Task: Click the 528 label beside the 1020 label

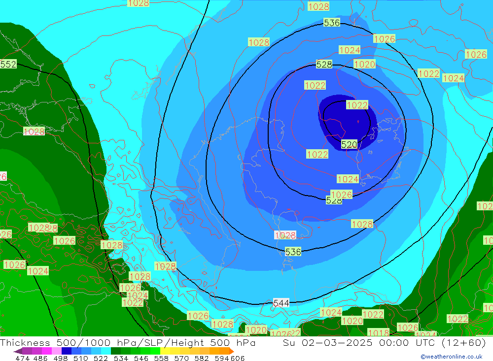Action: click(x=324, y=65)
